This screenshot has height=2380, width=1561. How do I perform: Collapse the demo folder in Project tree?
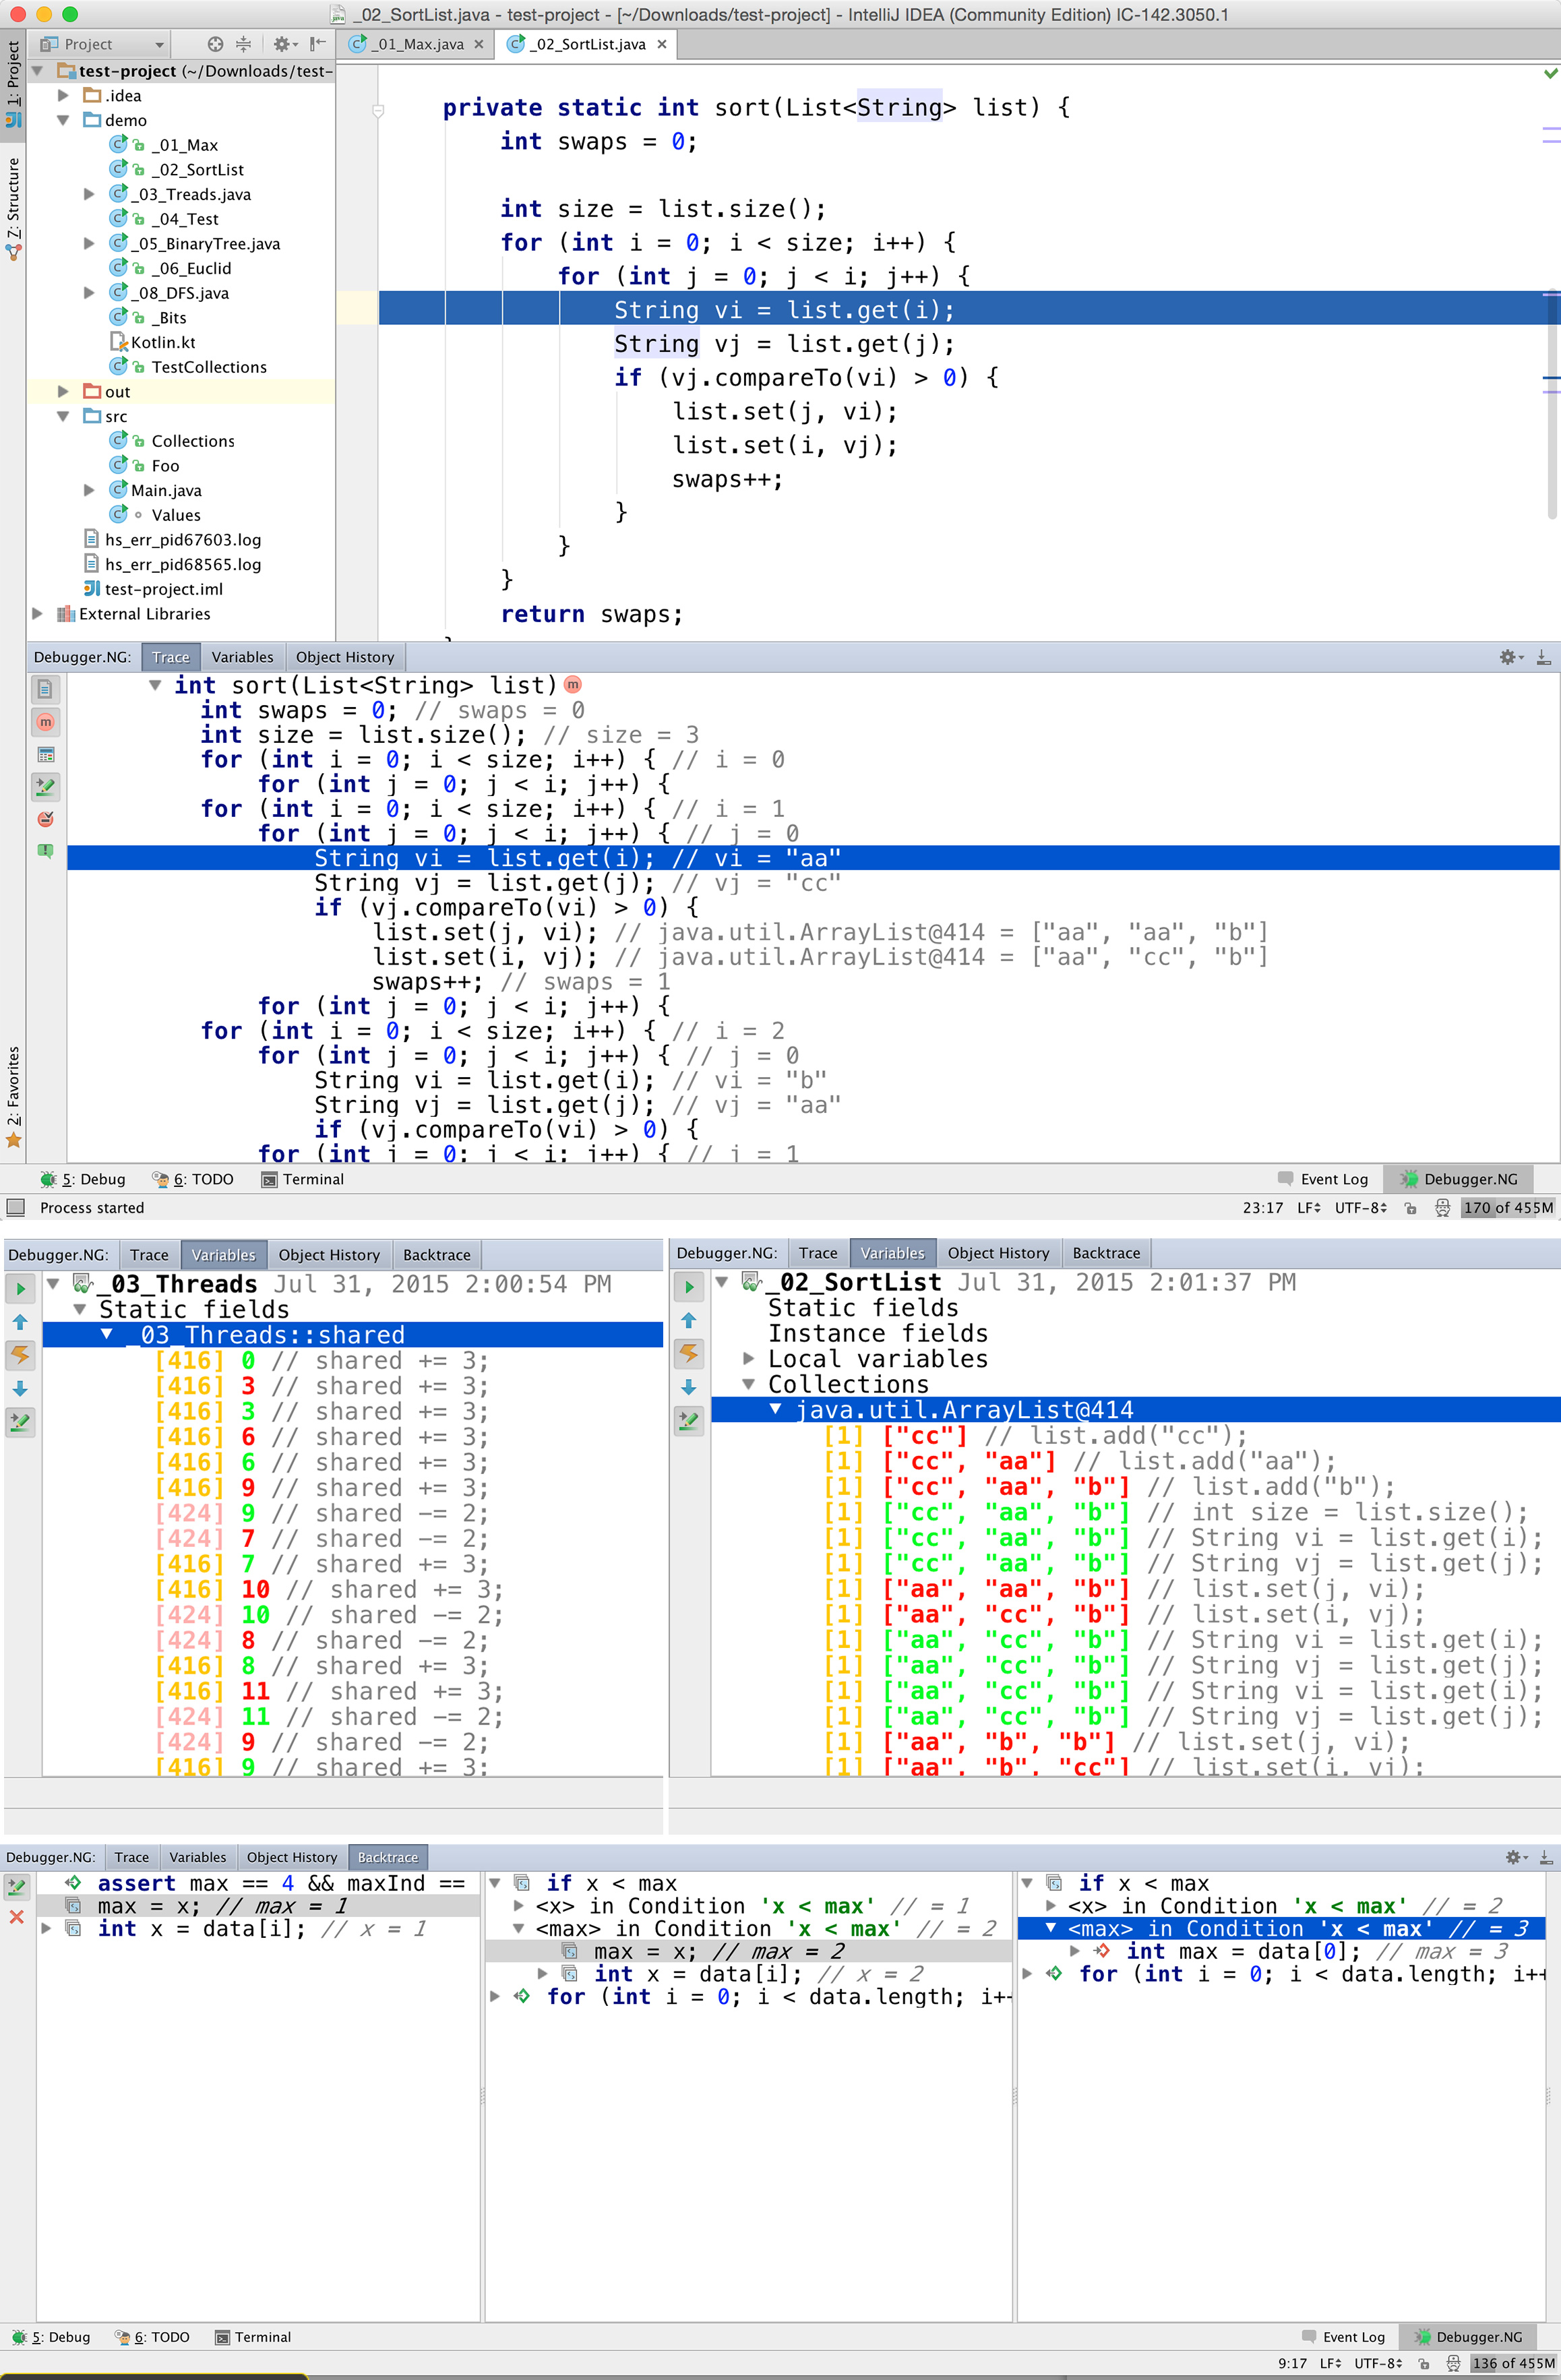click(63, 120)
